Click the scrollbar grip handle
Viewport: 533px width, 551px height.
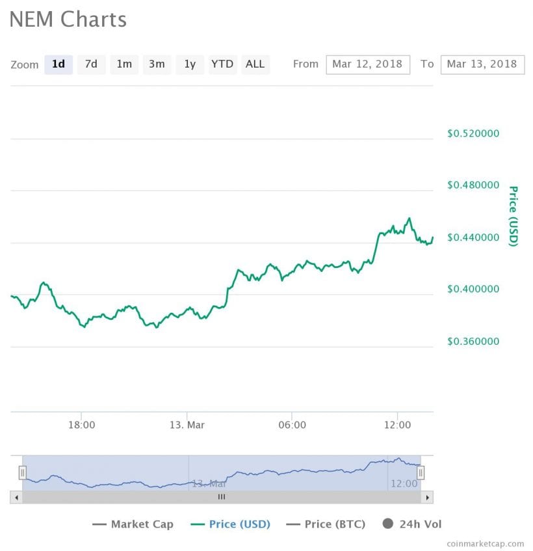[x=221, y=497]
